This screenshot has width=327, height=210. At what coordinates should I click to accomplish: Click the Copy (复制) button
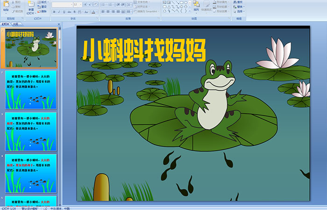click(x=16, y=7)
